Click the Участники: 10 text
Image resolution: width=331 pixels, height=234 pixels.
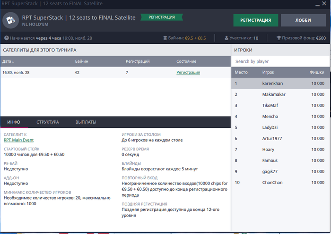[x=244, y=38]
